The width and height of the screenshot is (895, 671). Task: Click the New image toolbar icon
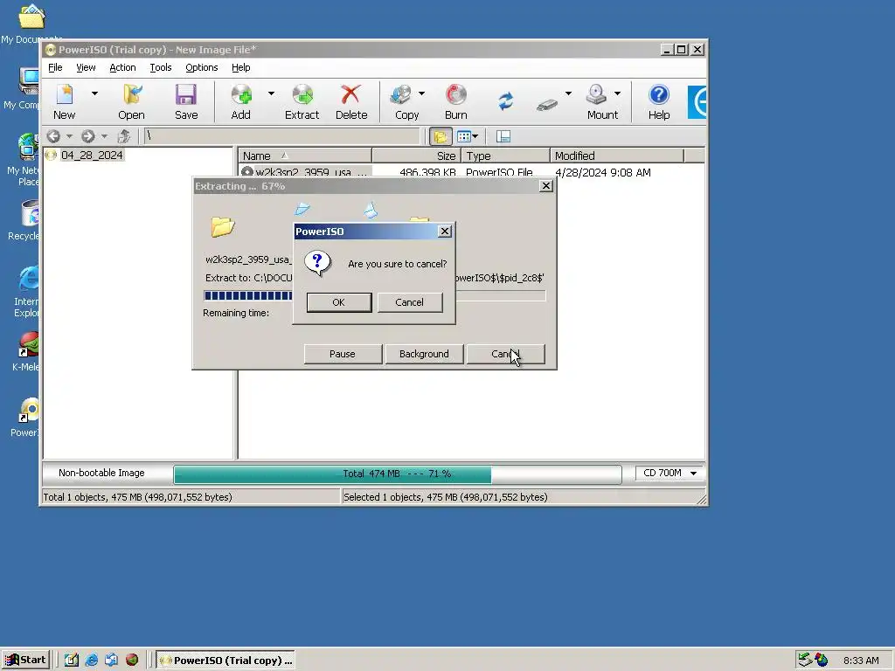(65, 101)
